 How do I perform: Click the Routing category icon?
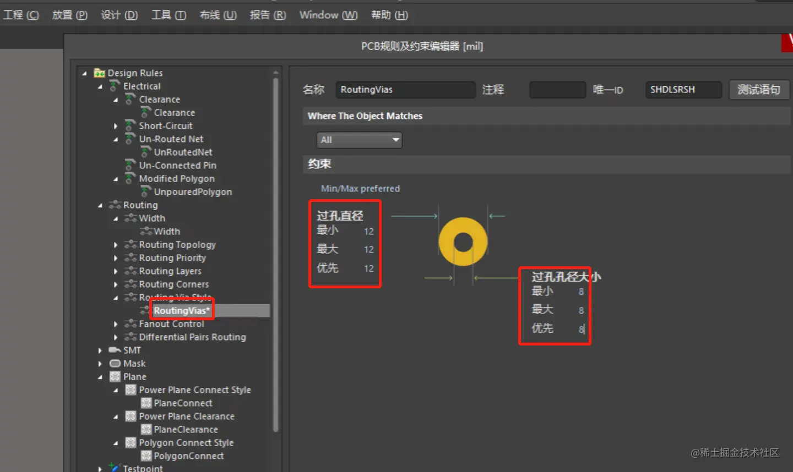tap(115, 205)
